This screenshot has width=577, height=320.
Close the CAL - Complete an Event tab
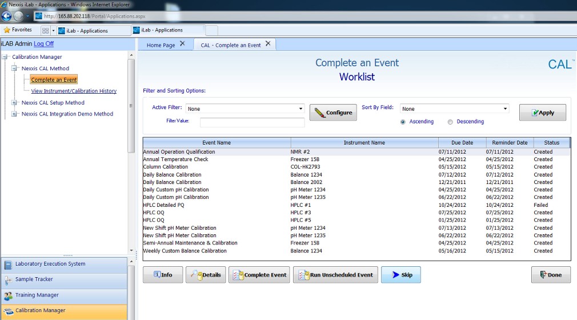pos(268,44)
